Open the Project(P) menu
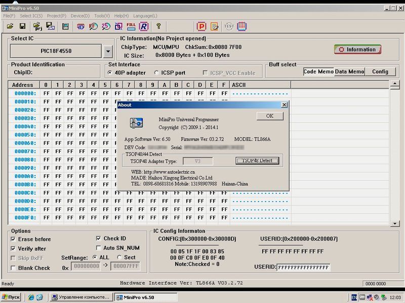 coord(57,16)
